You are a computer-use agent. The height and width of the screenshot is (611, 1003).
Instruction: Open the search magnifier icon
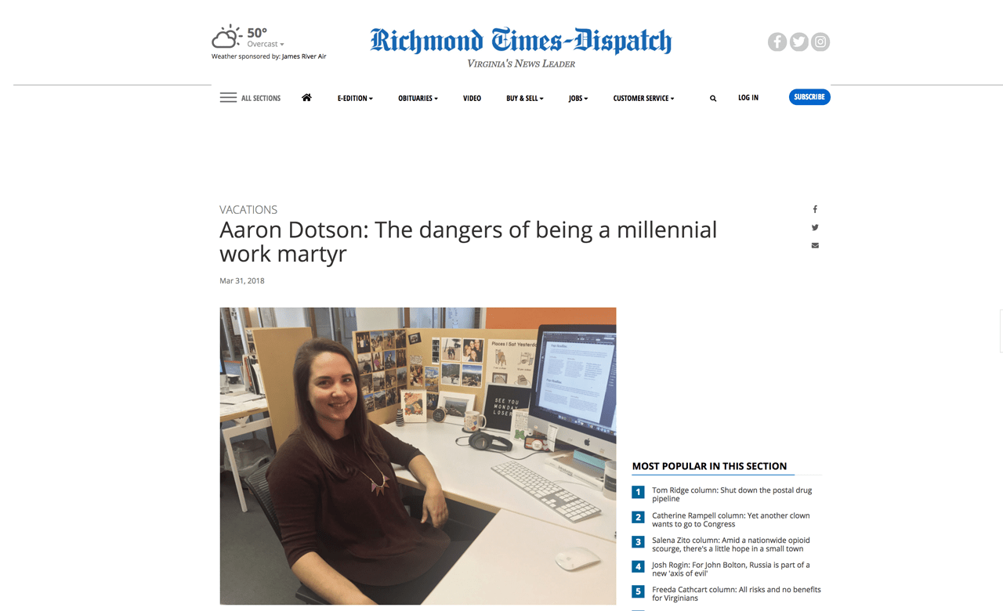[713, 99]
